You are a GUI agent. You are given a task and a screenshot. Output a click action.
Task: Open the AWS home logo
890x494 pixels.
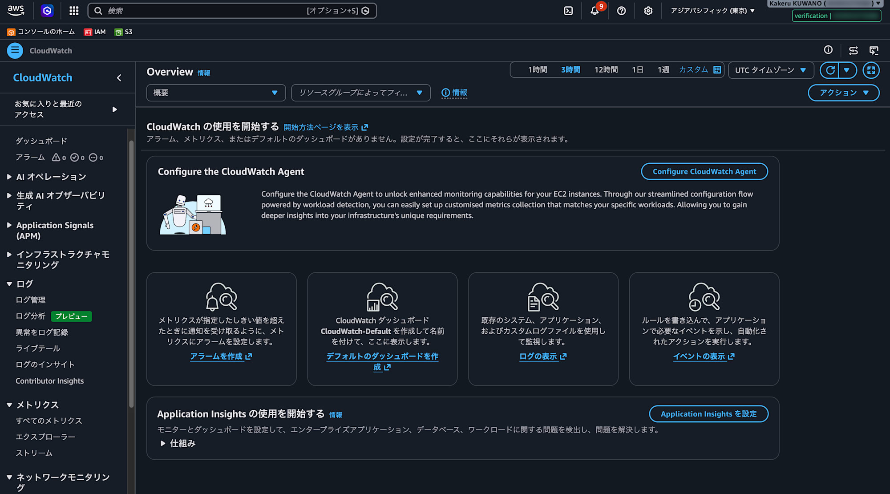pos(16,10)
